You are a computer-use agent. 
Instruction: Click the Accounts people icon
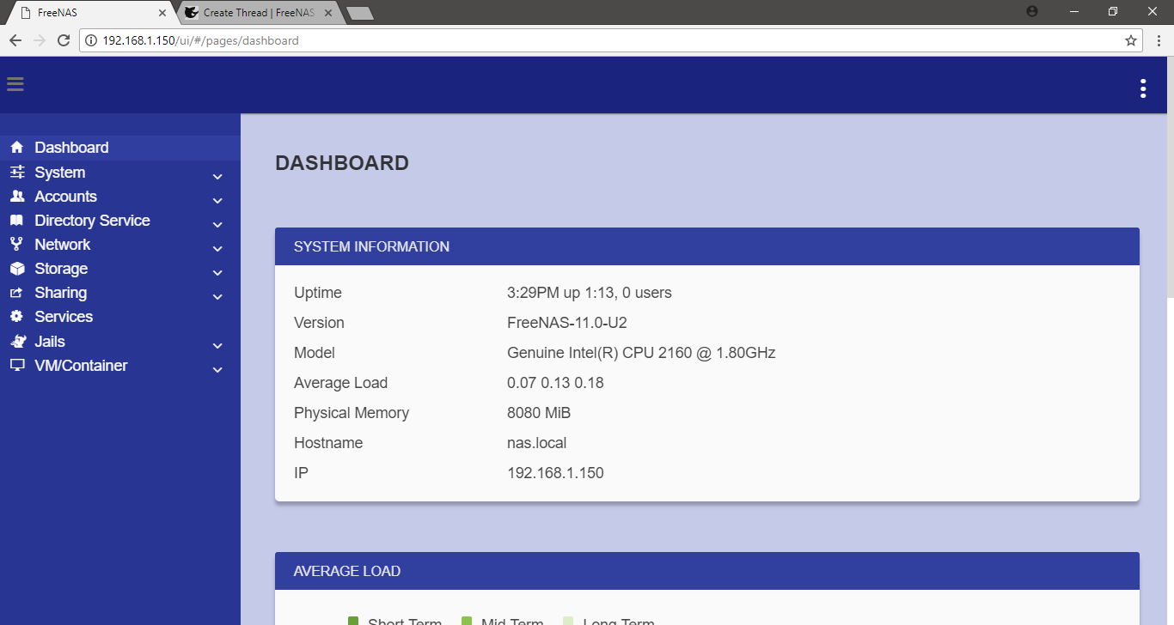pos(16,197)
